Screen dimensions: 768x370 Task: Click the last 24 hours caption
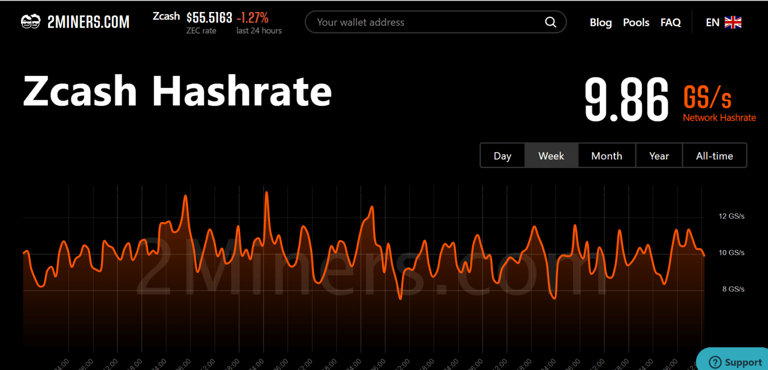(x=259, y=30)
